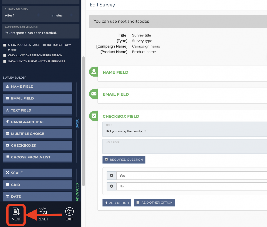Image resolution: width=267 pixels, height=227 pixels.
Task: Check the Add Other Option checkbox
Action: [x=138, y=203]
